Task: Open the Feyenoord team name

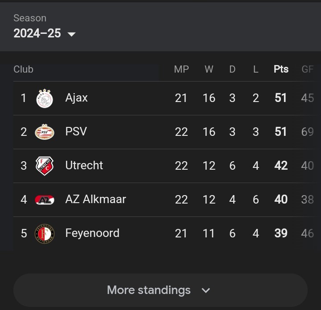Action: pos(92,233)
